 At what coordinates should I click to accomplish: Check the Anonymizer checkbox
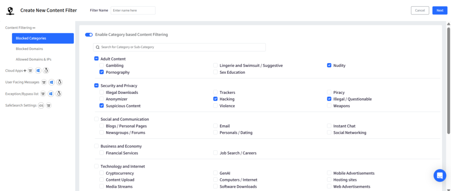(x=102, y=99)
